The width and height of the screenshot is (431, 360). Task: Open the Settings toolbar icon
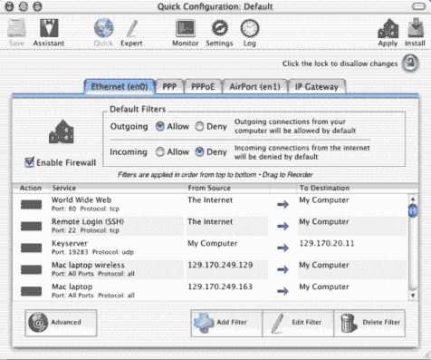tap(219, 28)
